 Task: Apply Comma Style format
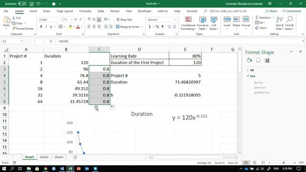pyautogui.click(x=163, y=27)
